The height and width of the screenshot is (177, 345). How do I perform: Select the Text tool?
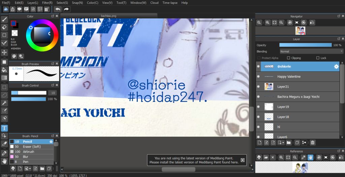coord(4,128)
